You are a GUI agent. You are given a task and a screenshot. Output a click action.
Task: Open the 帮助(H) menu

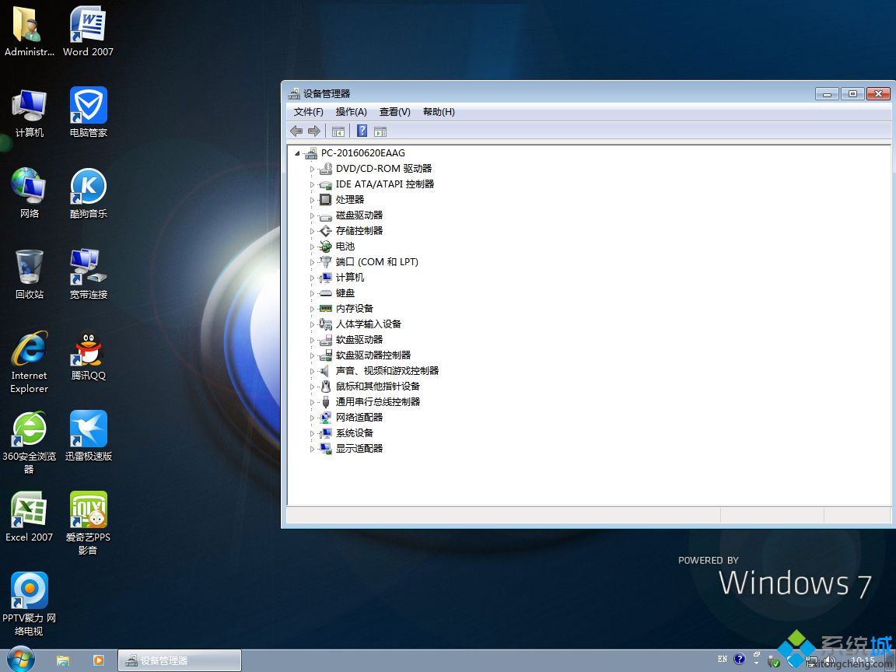pyautogui.click(x=439, y=112)
